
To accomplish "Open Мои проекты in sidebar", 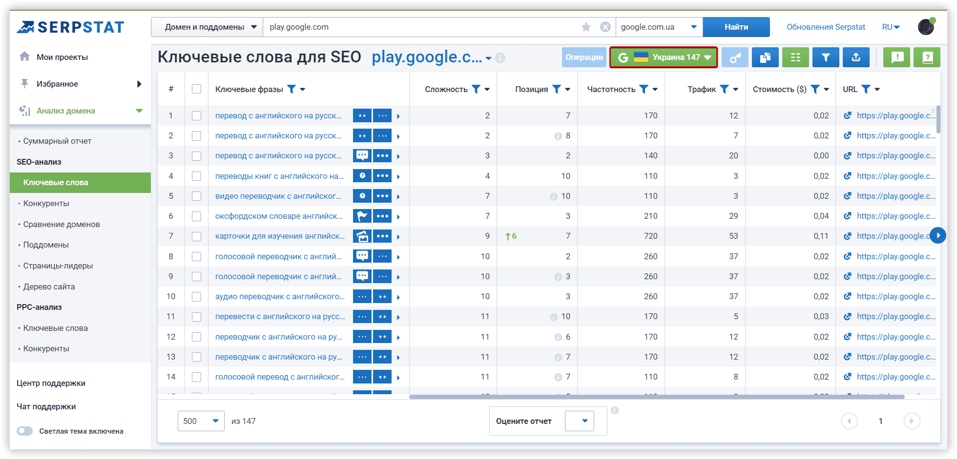I will [62, 57].
